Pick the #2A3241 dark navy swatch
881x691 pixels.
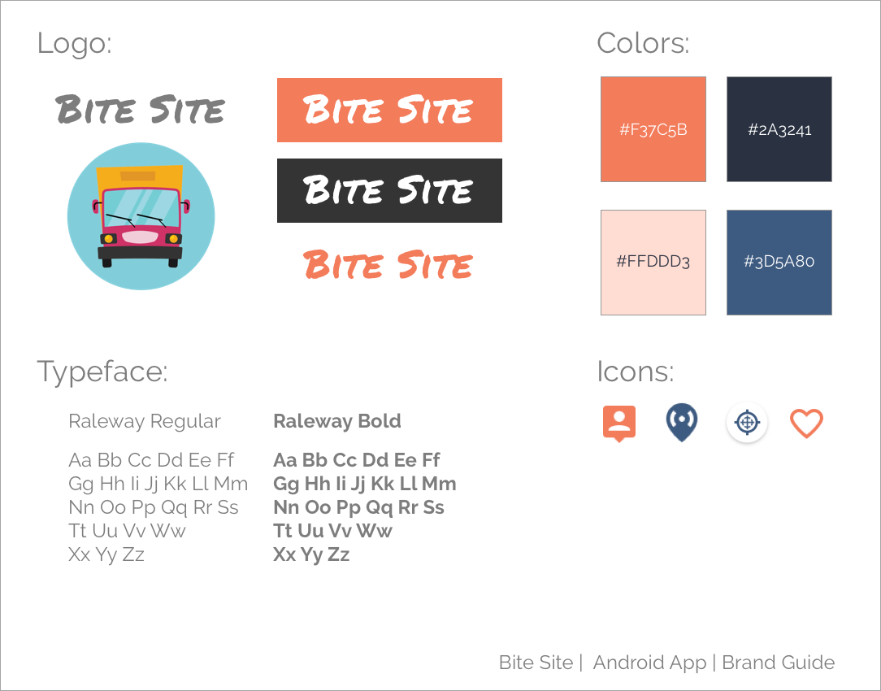coord(779,129)
